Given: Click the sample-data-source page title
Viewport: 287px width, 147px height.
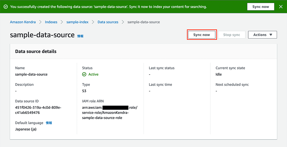Looking at the screenshot, I should pos(42,35).
